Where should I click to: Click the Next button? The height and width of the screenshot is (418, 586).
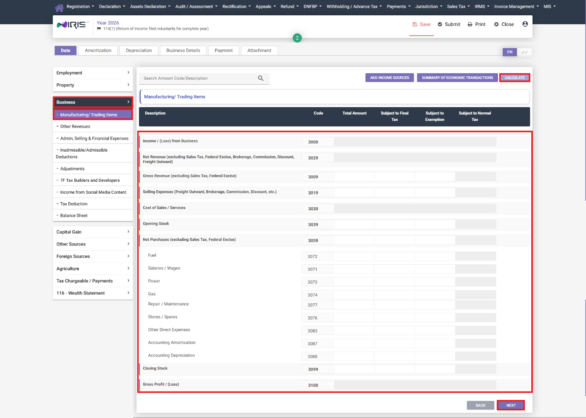(x=511, y=405)
